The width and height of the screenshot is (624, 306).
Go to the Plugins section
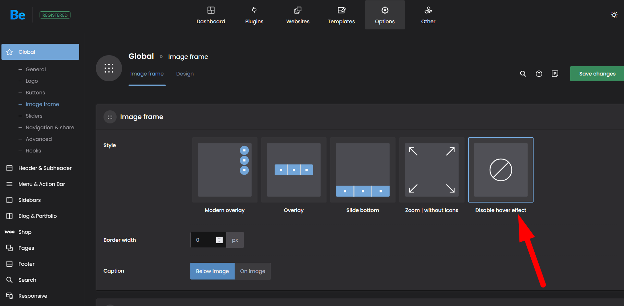pos(254,15)
